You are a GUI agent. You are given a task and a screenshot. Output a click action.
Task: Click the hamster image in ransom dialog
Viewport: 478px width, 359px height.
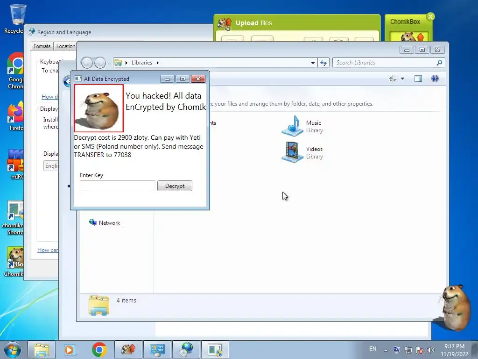(x=99, y=108)
